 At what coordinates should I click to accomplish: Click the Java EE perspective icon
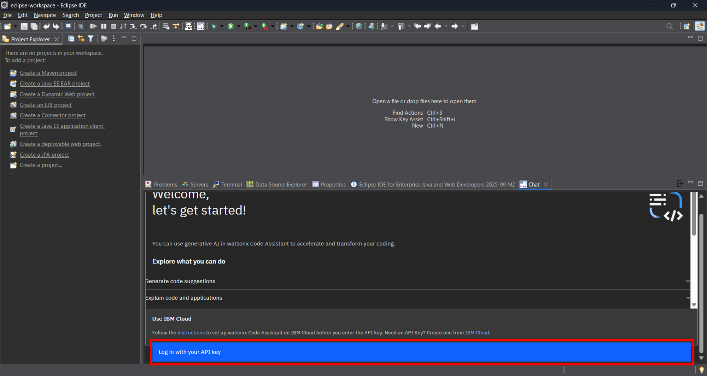[x=700, y=26]
